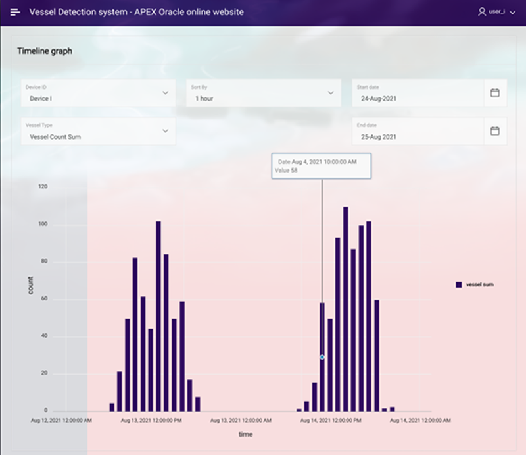
Task: Click the Vessel Detection system title
Action: (x=136, y=12)
